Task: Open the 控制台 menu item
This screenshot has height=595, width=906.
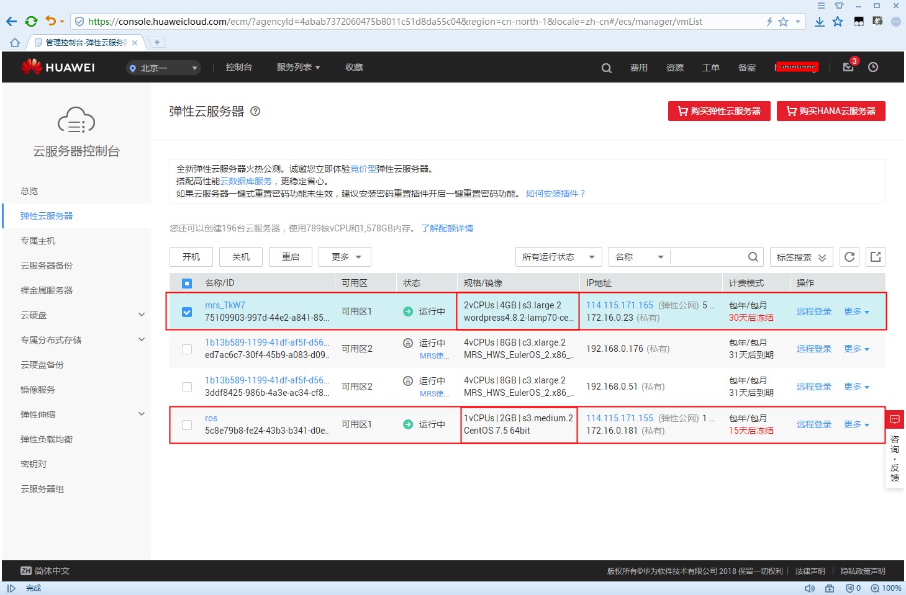Action: 238,67
